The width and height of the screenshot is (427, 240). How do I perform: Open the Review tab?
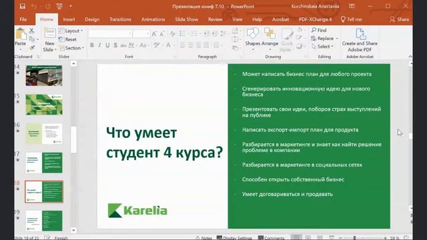tap(215, 19)
